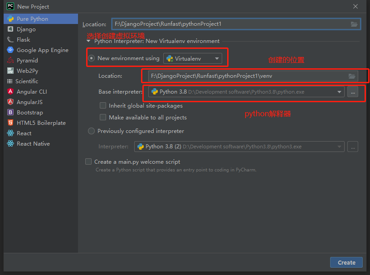Click the Scientific grid icon
370x275 pixels.
[10, 81]
